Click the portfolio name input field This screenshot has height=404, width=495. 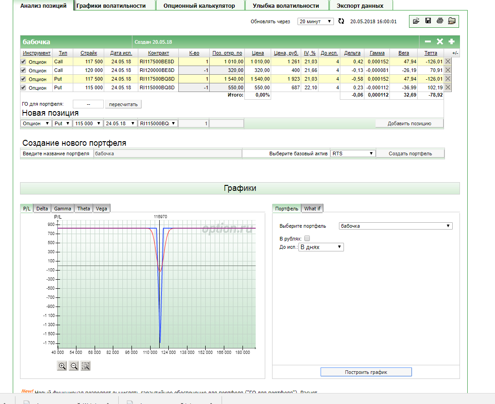click(167, 153)
